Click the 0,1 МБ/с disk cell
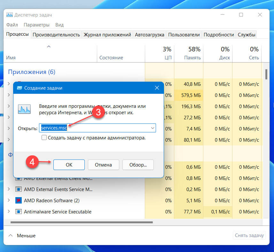This screenshot has height=252, width=274. [218, 211]
